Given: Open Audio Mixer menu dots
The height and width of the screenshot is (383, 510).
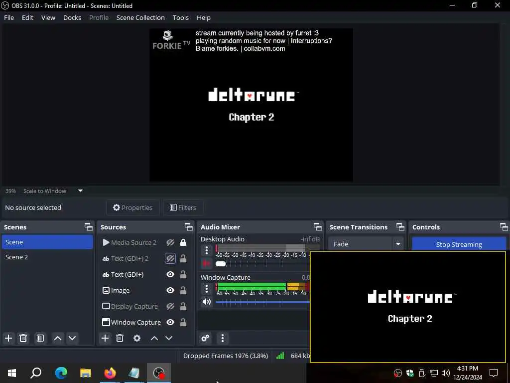Looking at the screenshot, I should (223, 338).
